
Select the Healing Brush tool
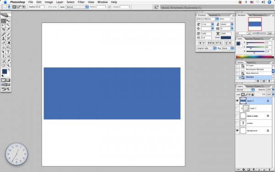[3, 34]
